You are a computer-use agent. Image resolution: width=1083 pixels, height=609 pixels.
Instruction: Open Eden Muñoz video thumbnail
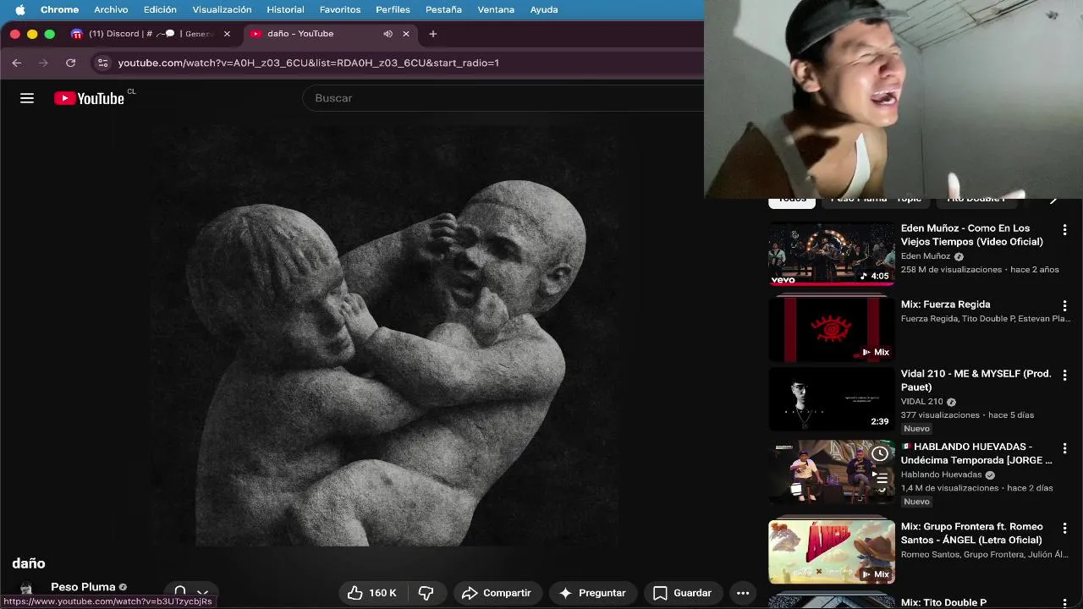click(832, 254)
